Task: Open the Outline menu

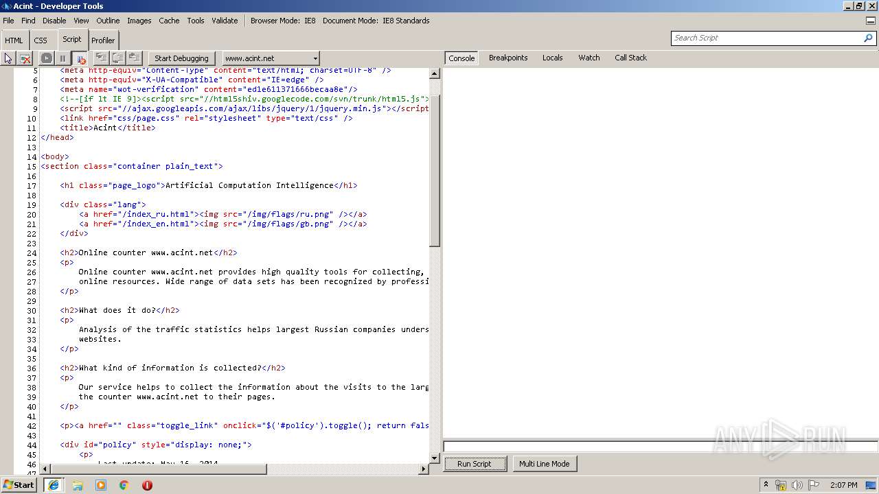Action: click(108, 21)
